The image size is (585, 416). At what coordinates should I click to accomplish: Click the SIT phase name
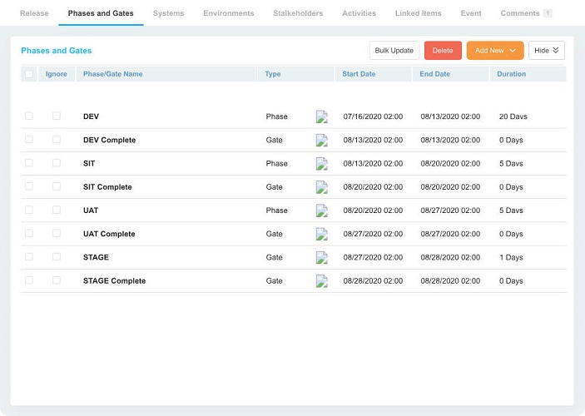point(89,163)
